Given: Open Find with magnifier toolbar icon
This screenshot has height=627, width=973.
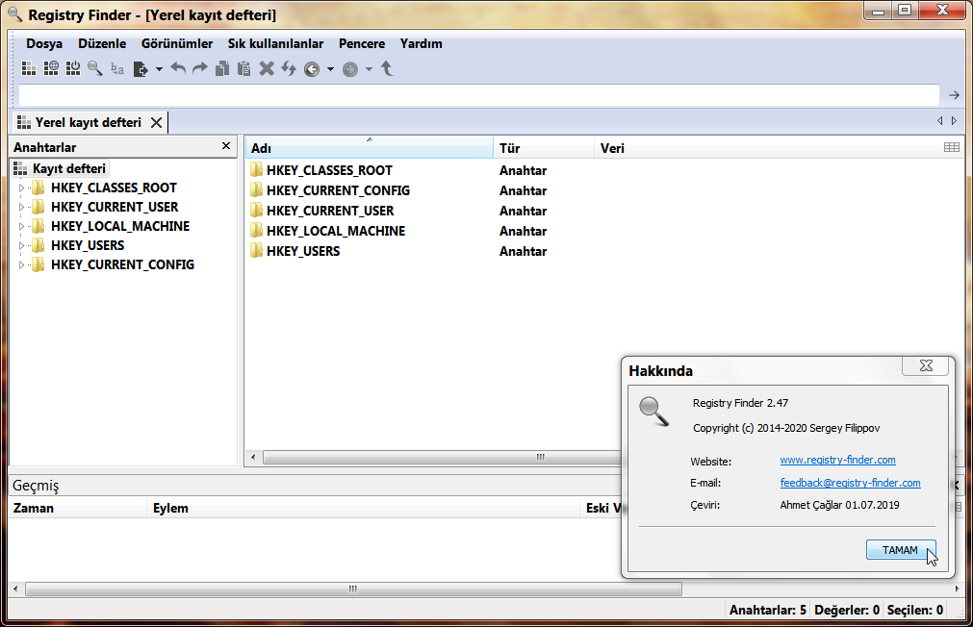Looking at the screenshot, I should 95,69.
